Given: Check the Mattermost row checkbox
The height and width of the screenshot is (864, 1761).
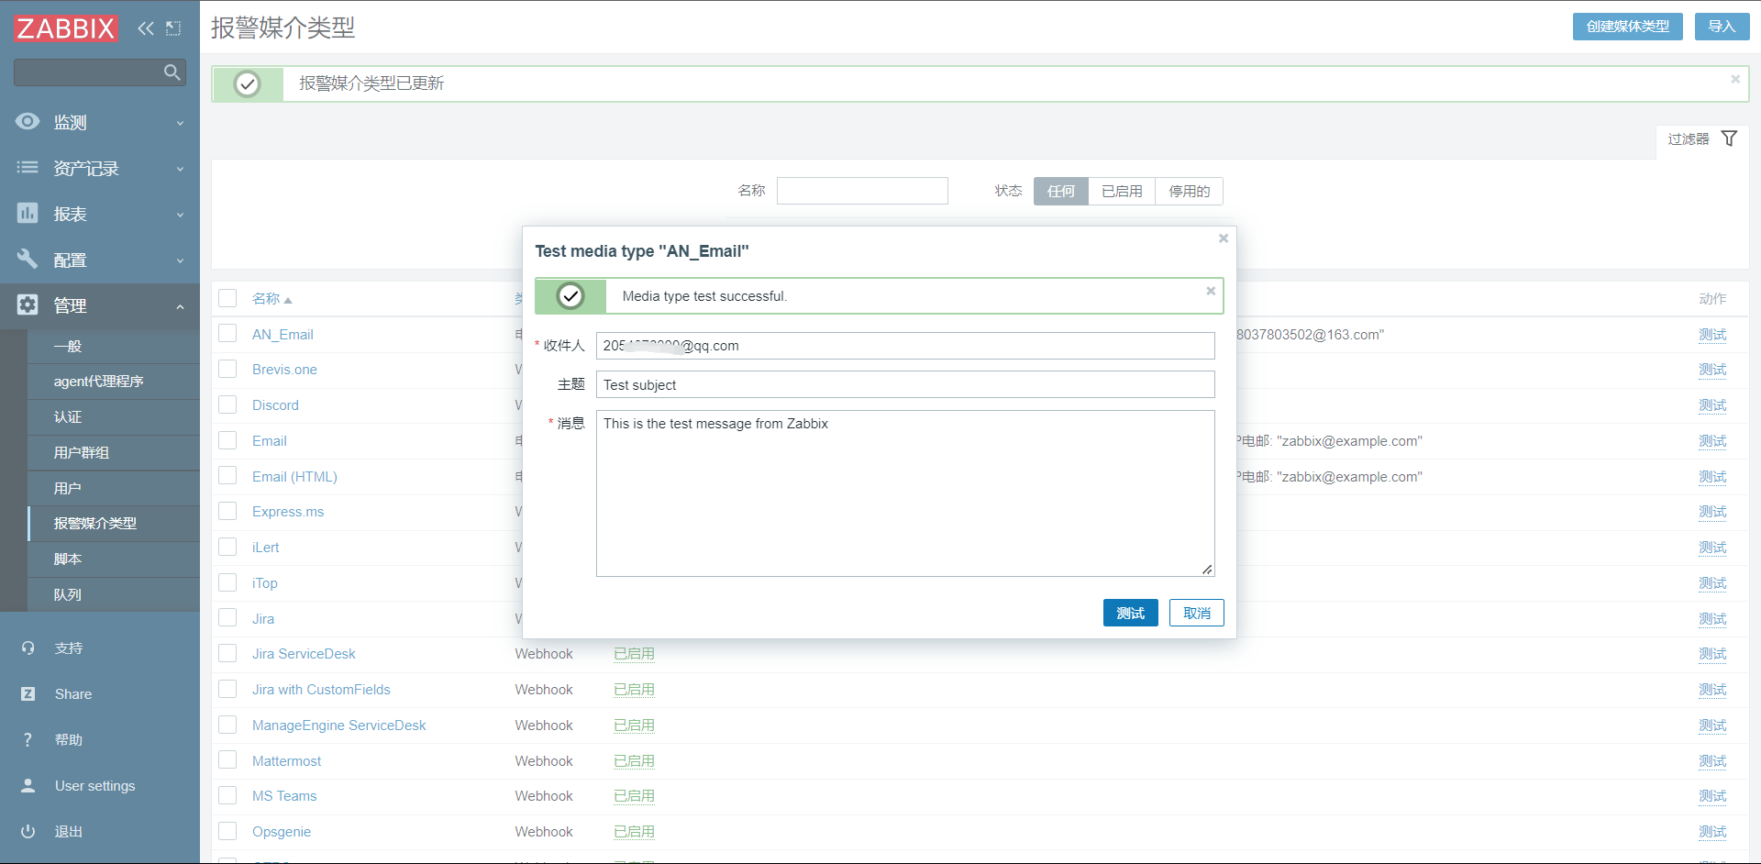Looking at the screenshot, I should [227, 760].
